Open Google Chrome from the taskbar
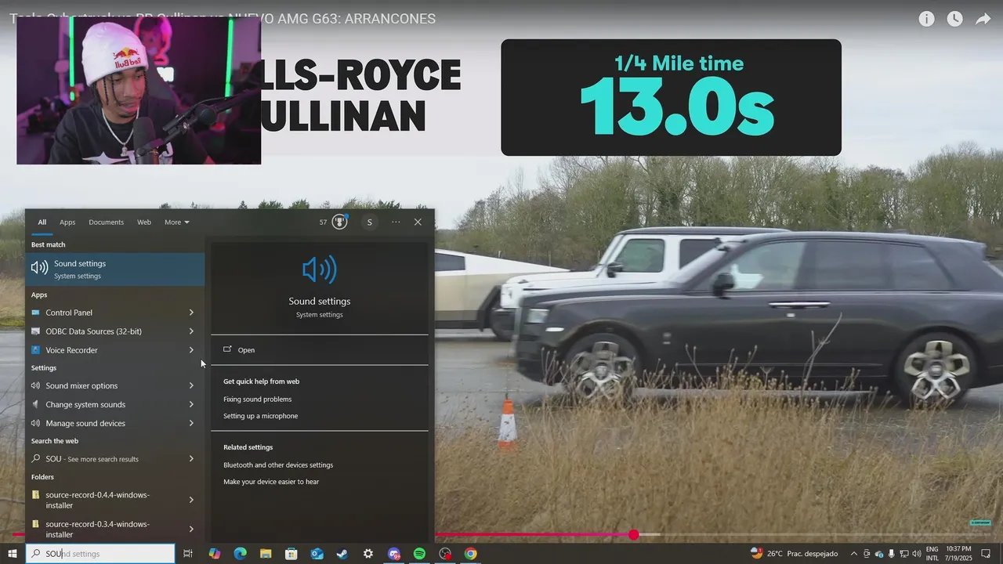This screenshot has width=1003, height=564. pos(470,554)
